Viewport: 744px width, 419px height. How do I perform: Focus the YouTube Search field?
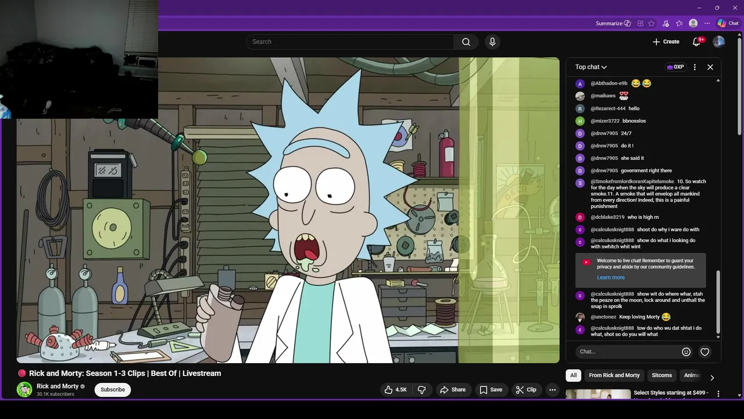(x=350, y=42)
